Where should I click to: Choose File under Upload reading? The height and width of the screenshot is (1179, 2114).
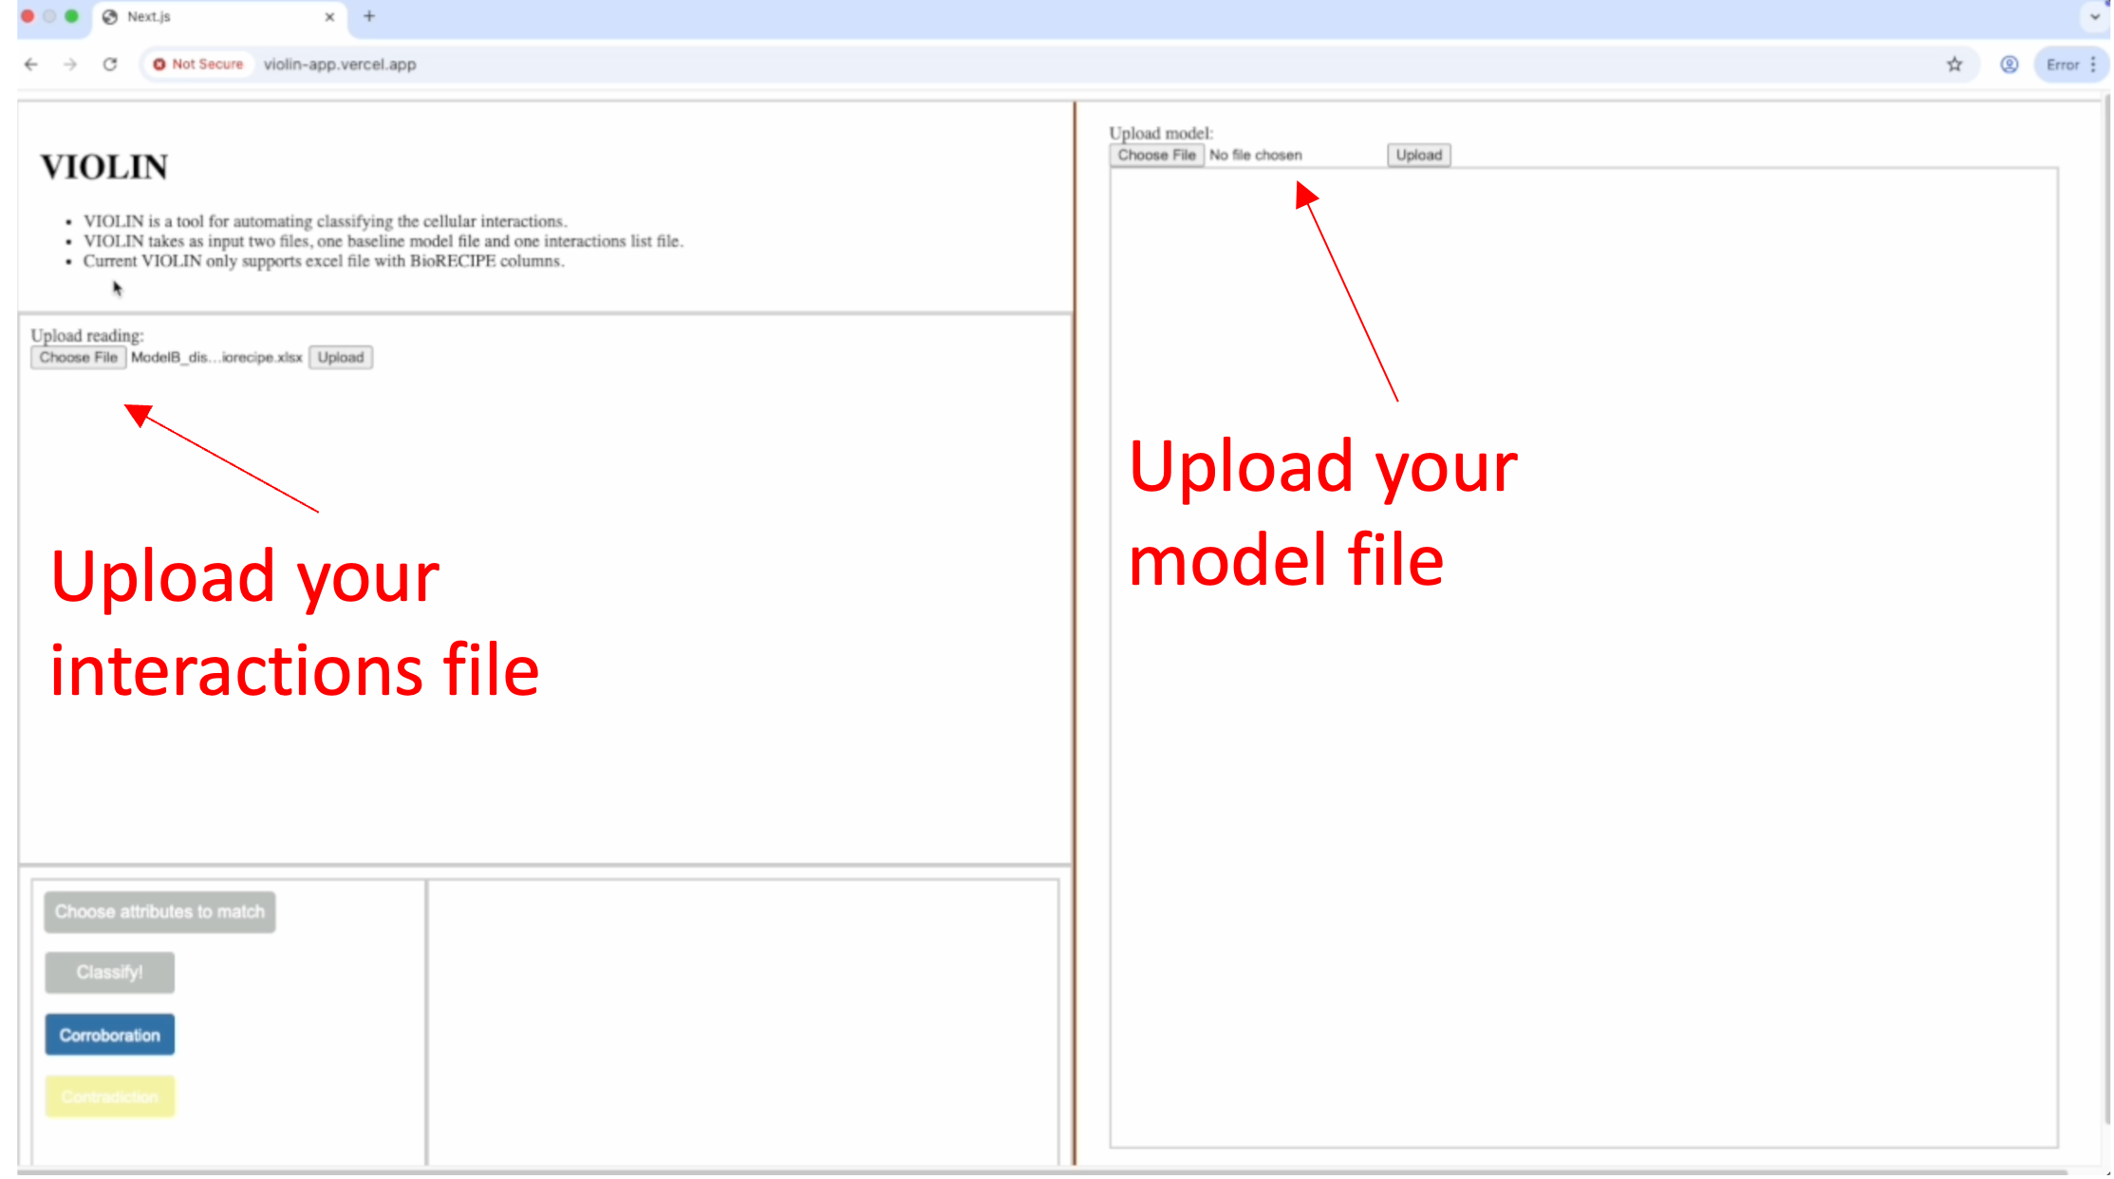click(79, 358)
